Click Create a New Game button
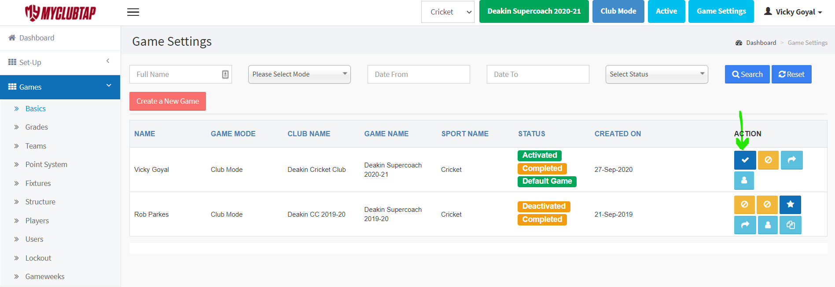The height and width of the screenshot is (287, 835). 168,101
